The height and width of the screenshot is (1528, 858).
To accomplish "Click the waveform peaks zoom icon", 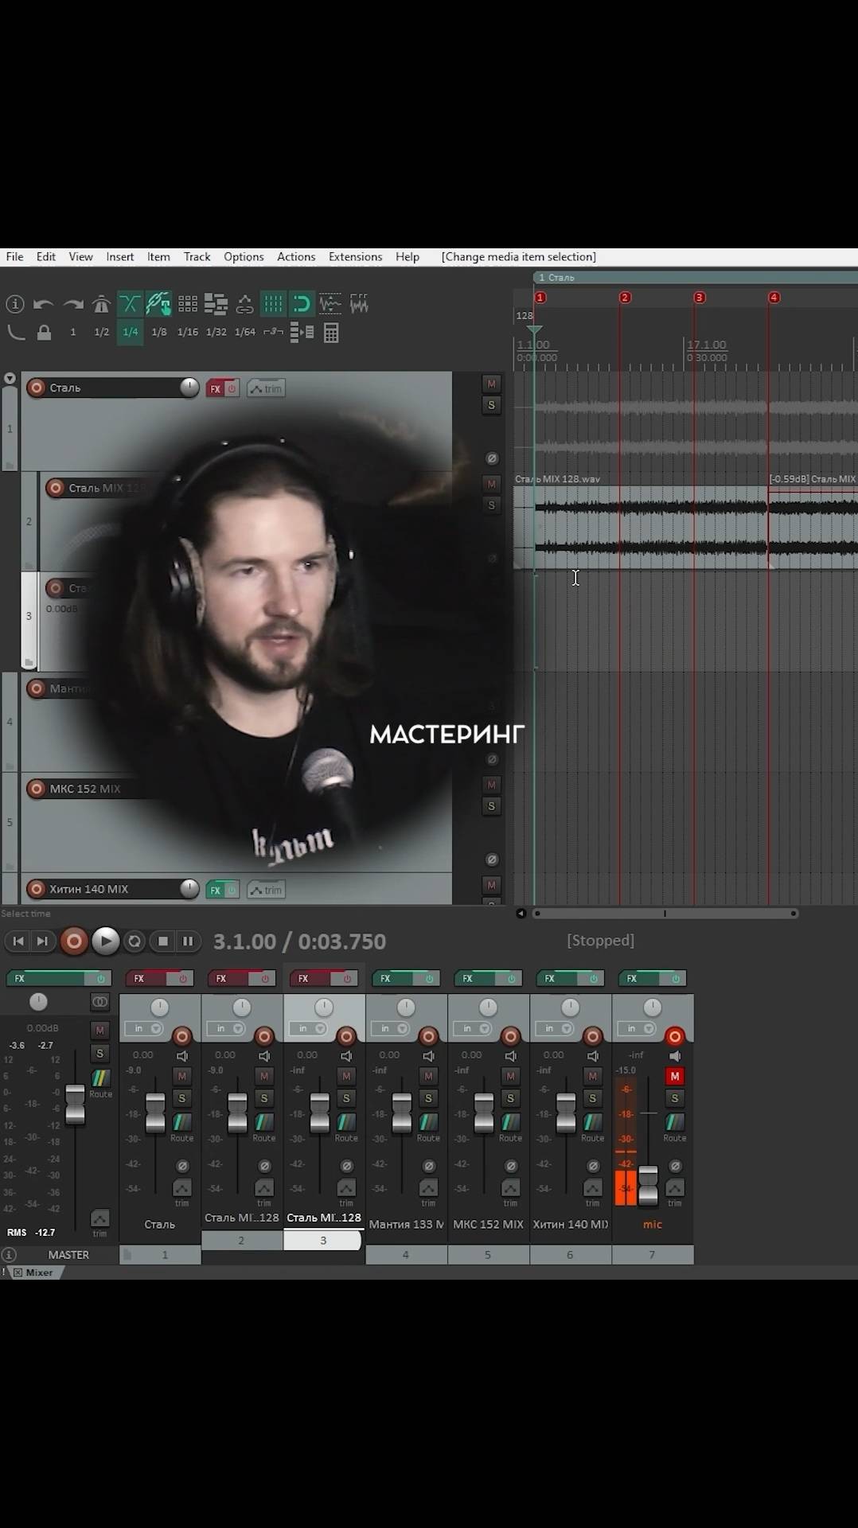I will [330, 304].
